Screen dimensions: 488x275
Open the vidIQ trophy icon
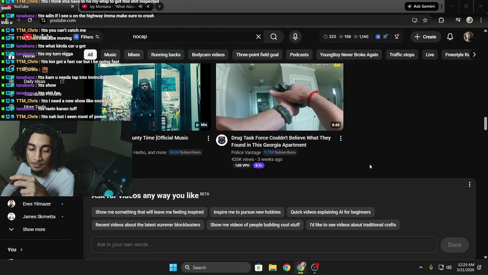coord(396,36)
